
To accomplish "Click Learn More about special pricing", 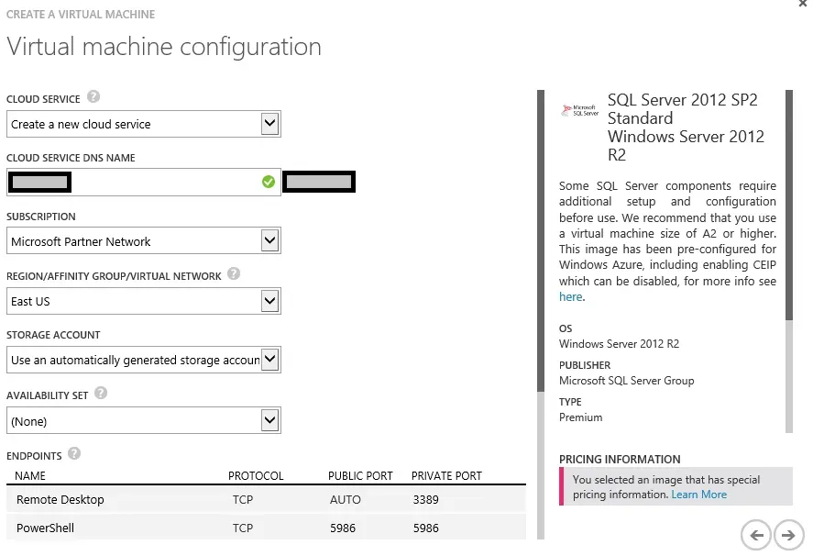I will 698,494.
